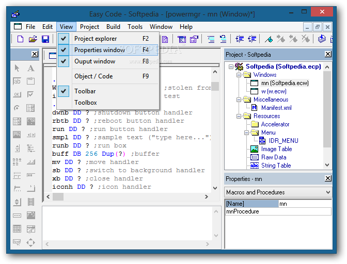This screenshot has width=347, height=264.
Task: Click the increase indent toolbar icon
Action: 240,39
